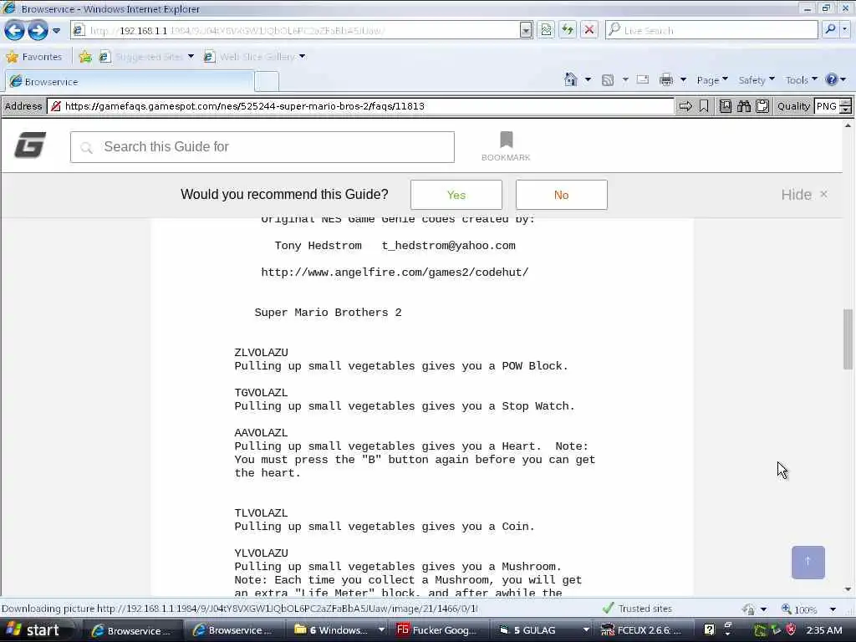This screenshot has width=856, height=642.
Task: Go back with the IE Back arrow
Action: click(x=15, y=31)
